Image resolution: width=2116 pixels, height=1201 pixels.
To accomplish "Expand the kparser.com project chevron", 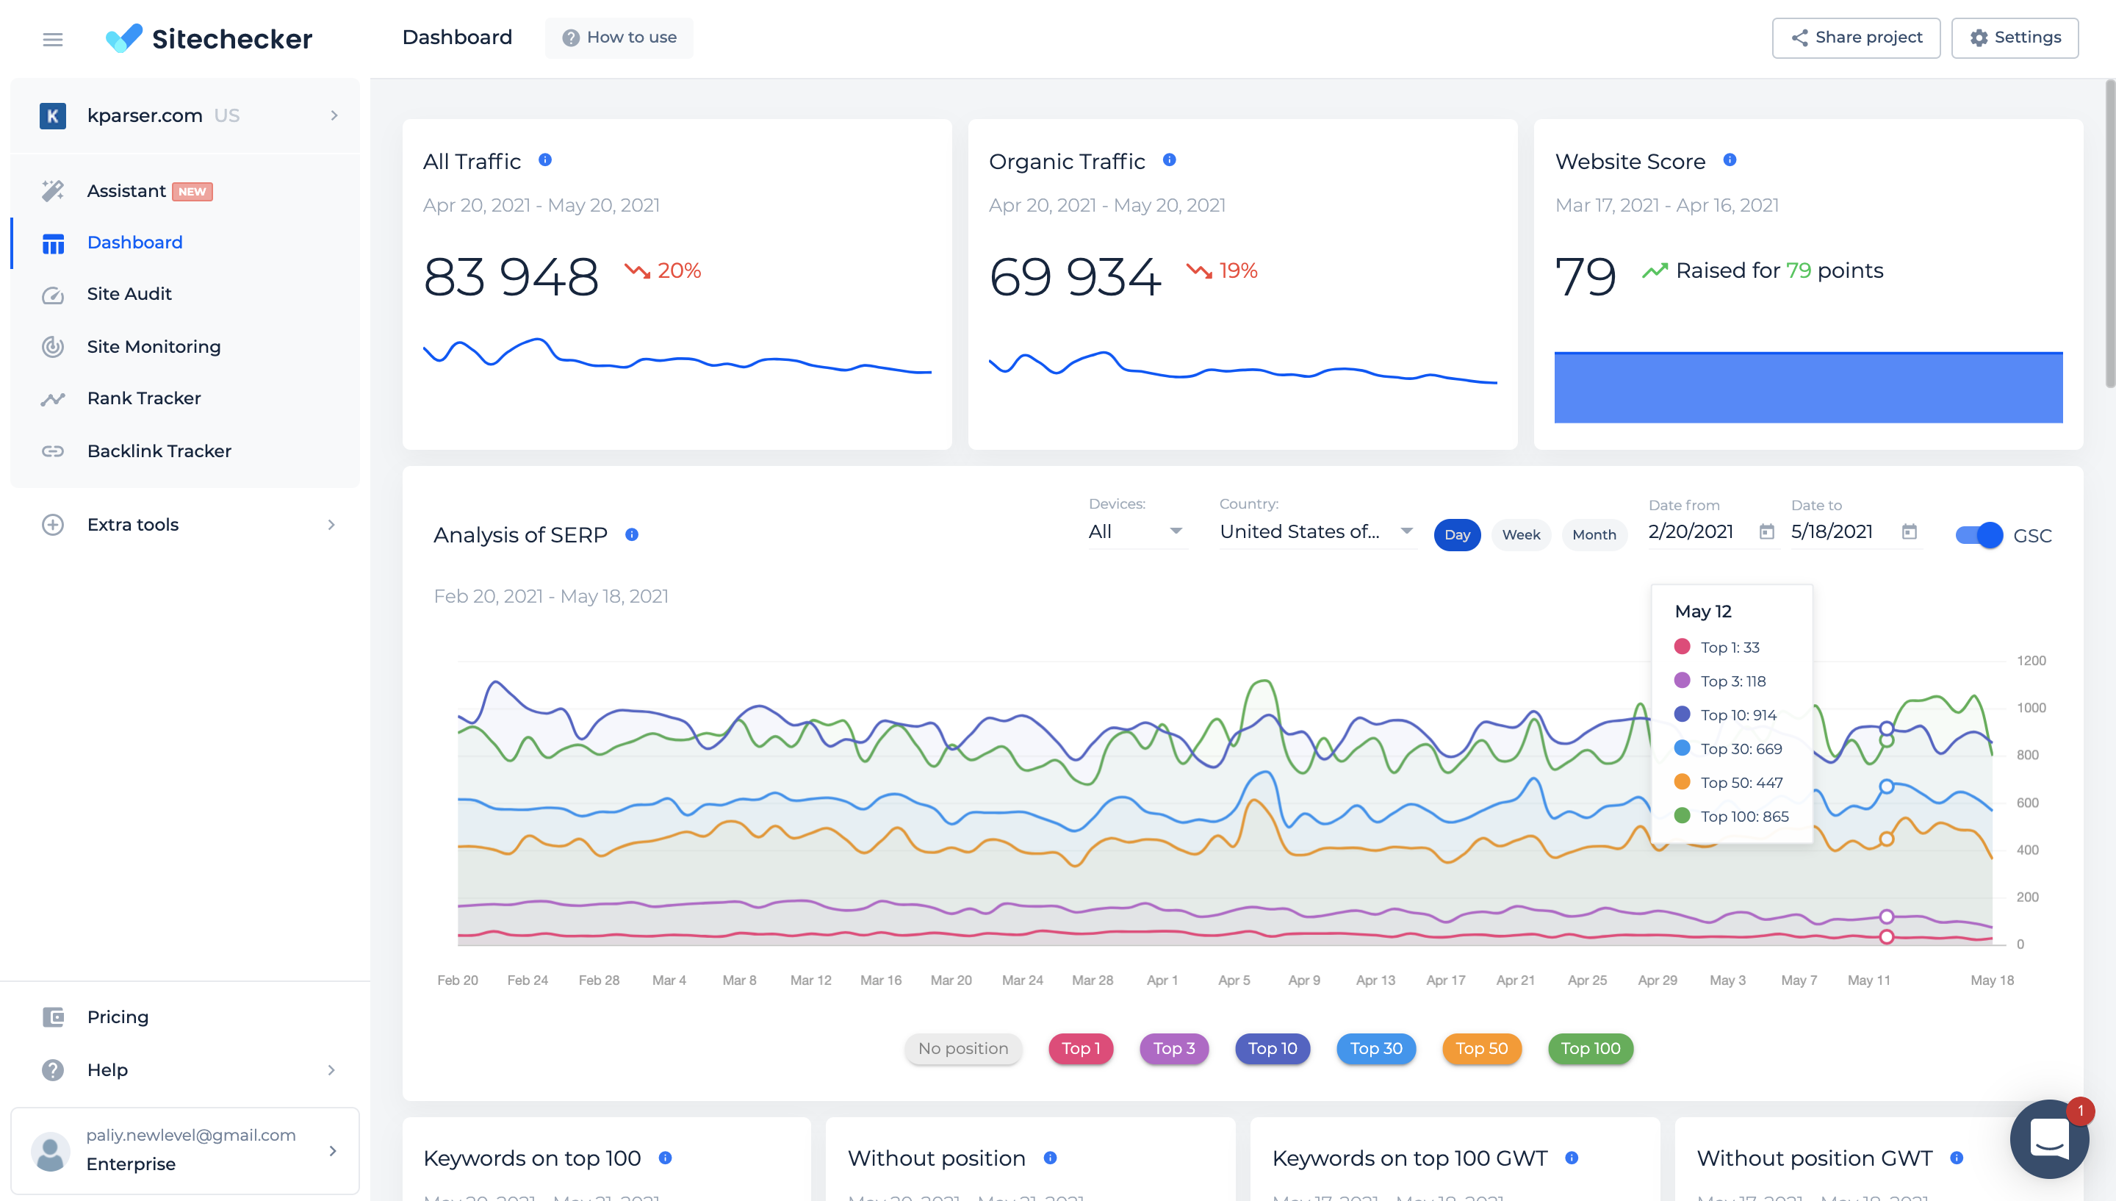I will pos(334,115).
